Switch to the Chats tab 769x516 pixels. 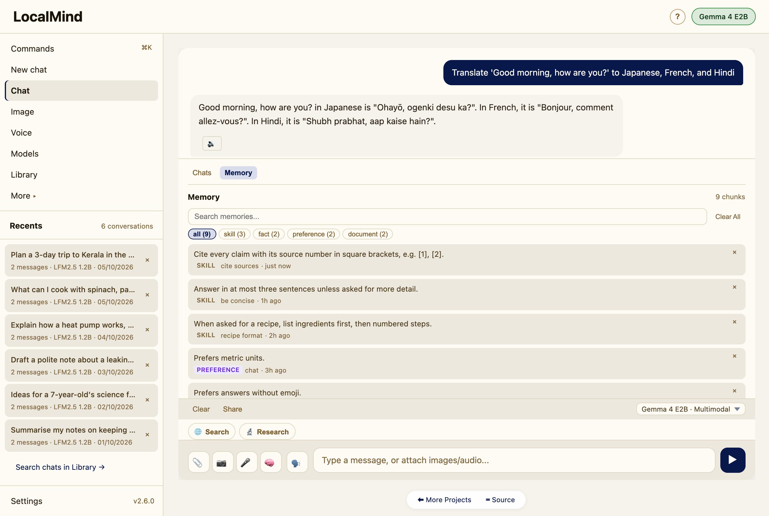[202, 173]
